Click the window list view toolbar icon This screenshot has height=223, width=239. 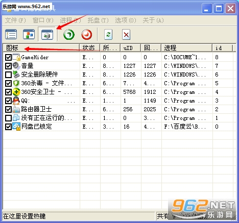click(x=11, y=34)
